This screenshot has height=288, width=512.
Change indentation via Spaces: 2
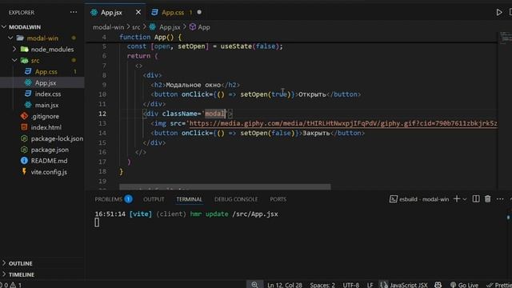pos(322,285)
